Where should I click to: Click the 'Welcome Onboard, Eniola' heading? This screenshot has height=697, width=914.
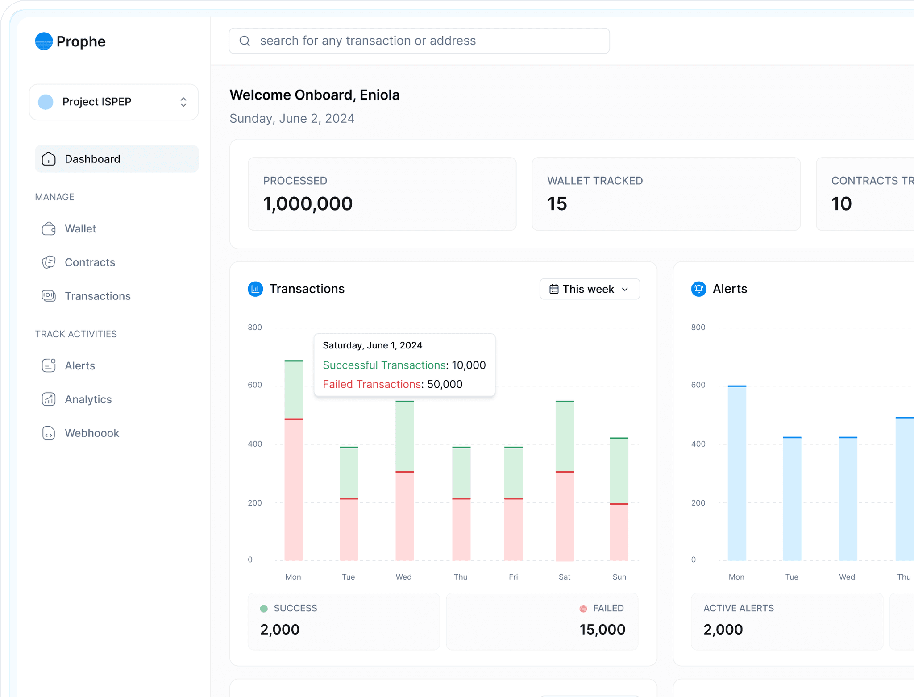click(315, 95)
